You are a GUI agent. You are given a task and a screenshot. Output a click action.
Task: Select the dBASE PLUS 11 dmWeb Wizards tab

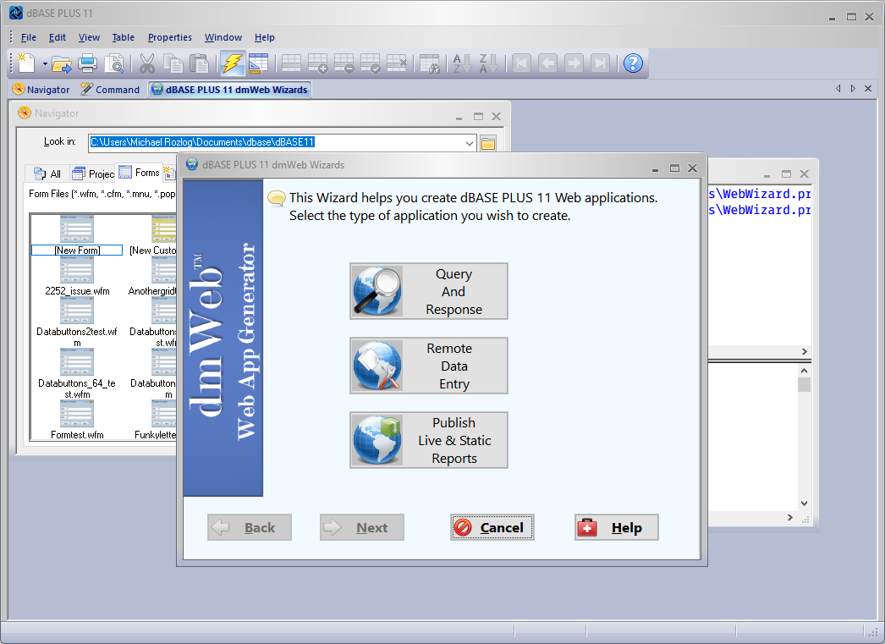(230, 90)
